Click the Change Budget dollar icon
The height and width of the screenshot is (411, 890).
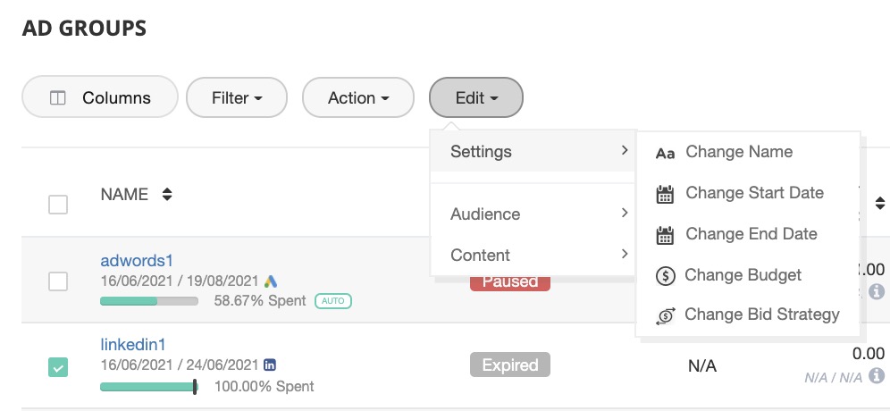[x=665, y=276]
